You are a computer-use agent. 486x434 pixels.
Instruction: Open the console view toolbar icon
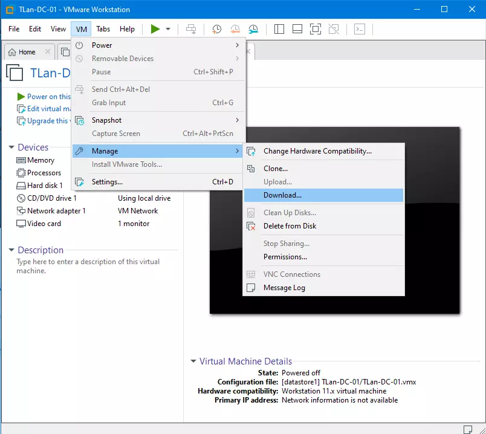pos(360,29)
